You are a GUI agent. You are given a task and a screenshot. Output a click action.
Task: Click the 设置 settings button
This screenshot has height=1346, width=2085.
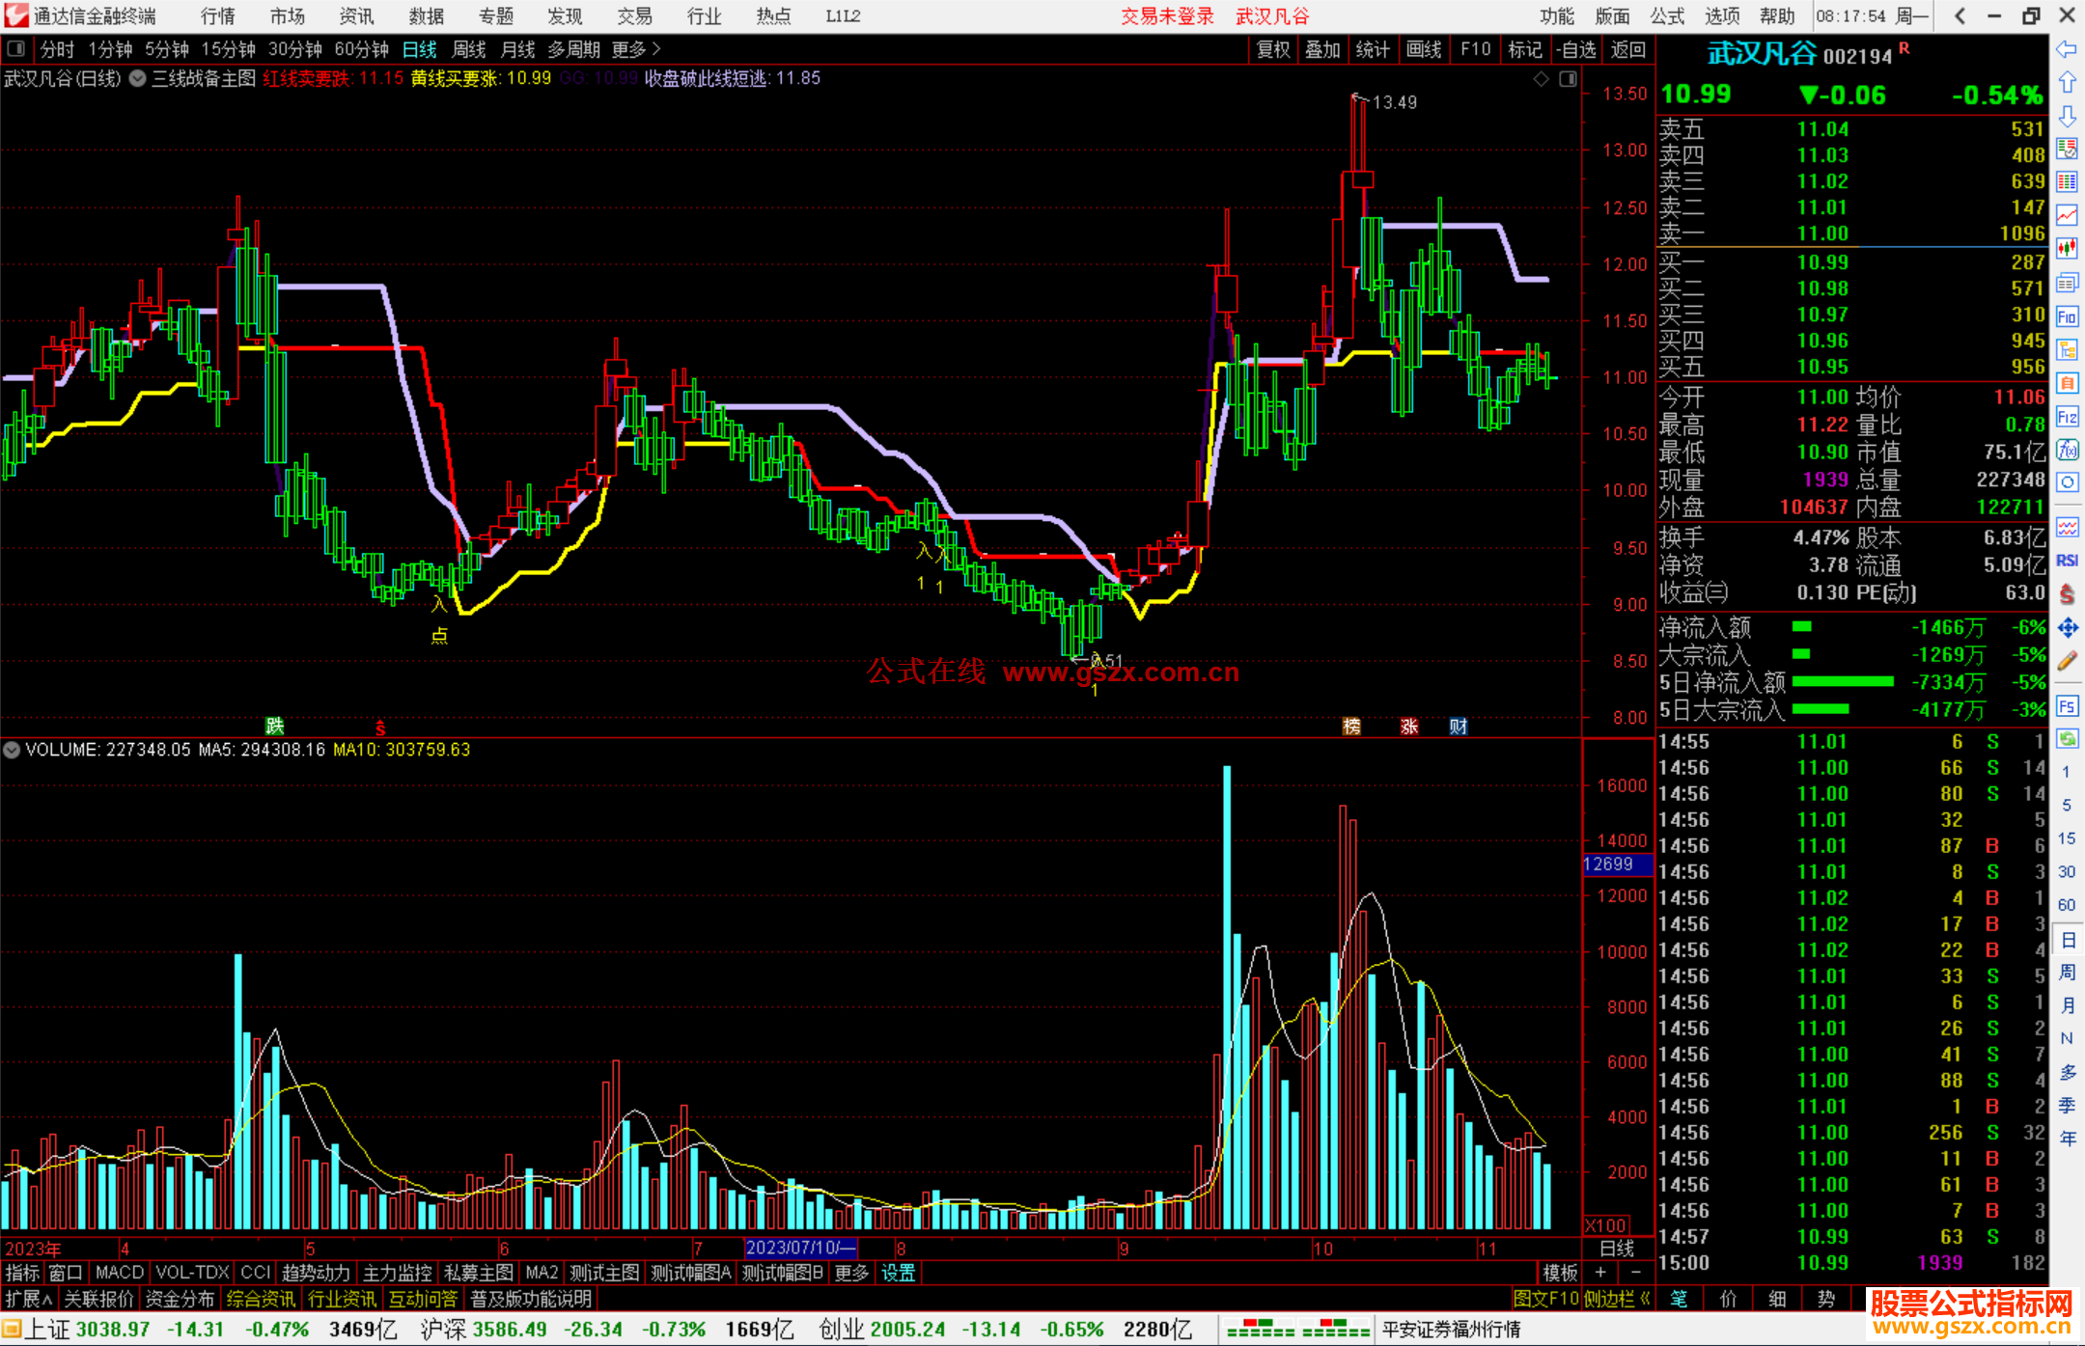[x=898, y=1273]
